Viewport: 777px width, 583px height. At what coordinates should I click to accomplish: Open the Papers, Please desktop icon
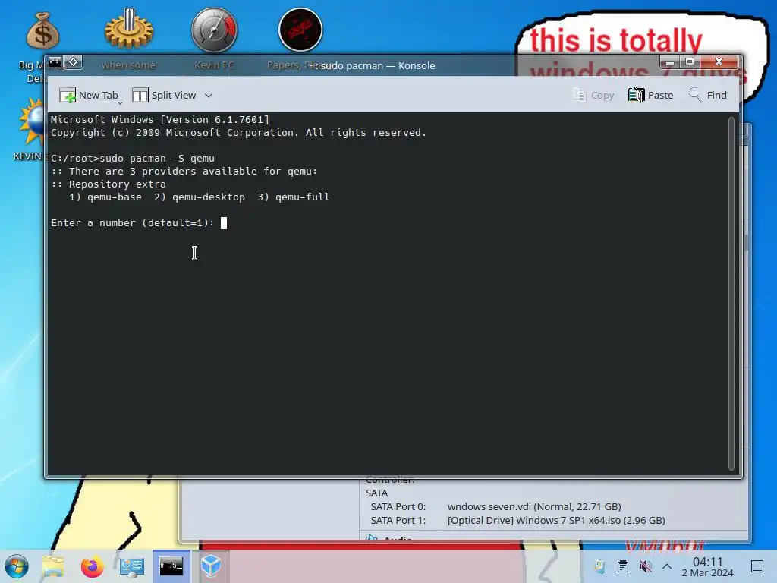[x=300, y=30]
